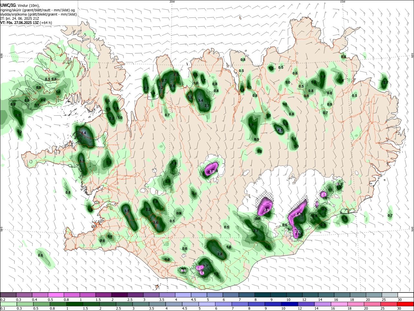The width and height of the screenshot is (414, 311).
Task: Click the 4.4 precipitation value on the map
Action: (83, 133)
